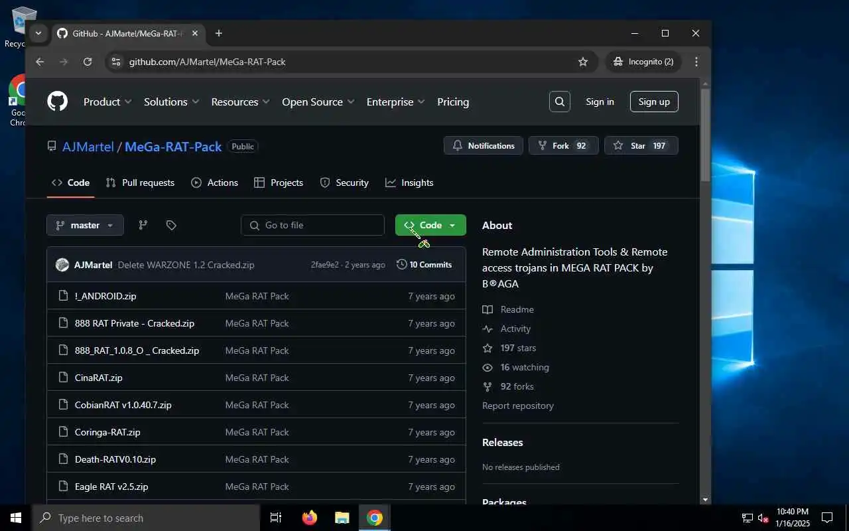
Task: Click the Sign in link
Action: [600, 102]
